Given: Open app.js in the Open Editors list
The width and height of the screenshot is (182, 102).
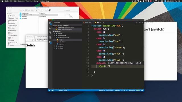Looking at the screenshot, I should [67, 29].
